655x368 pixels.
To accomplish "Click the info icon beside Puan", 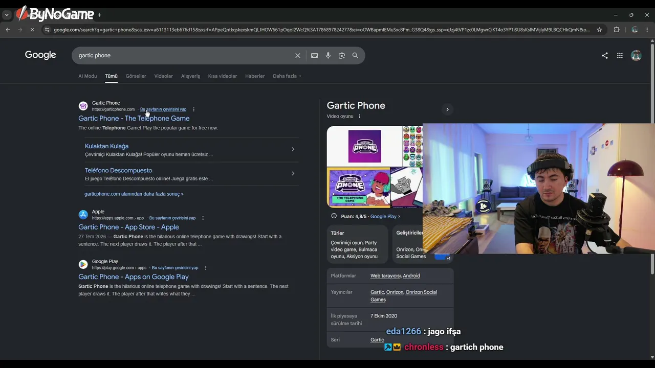I will pos(334,216).
